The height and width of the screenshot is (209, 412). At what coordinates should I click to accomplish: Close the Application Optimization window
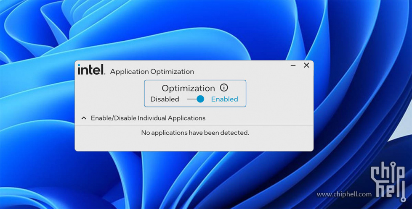(306, 65)
